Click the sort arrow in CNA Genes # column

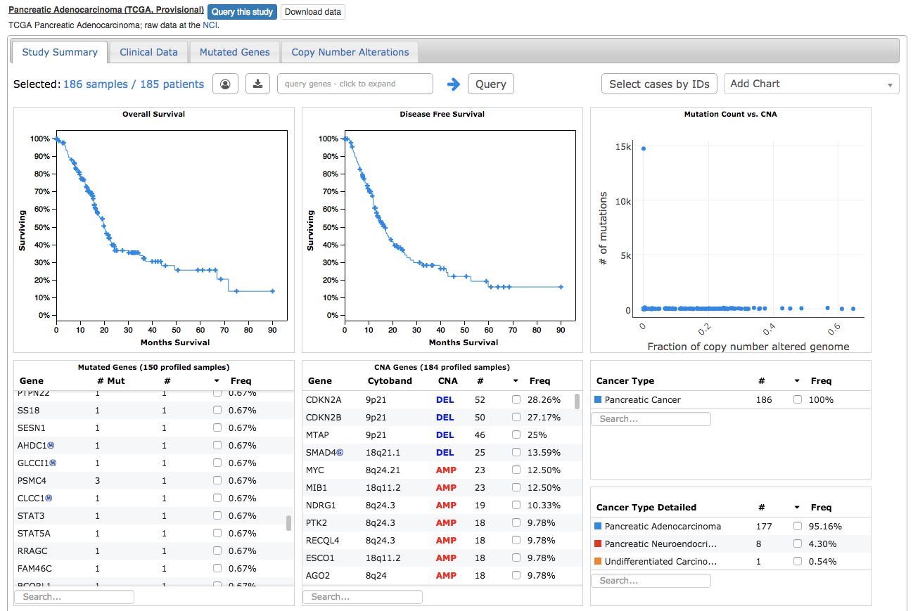click(x=514, y=380)
